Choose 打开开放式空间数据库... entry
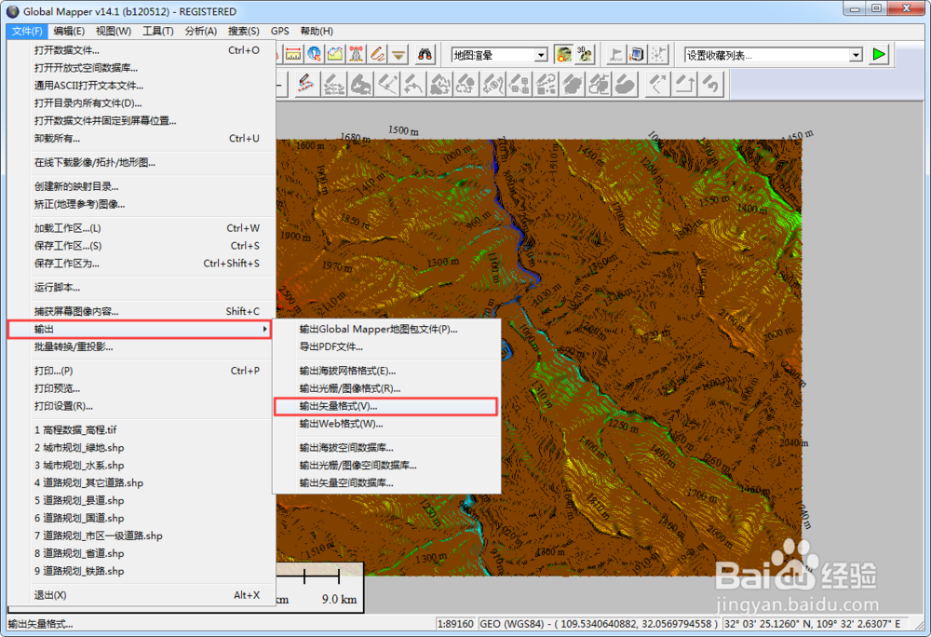Image resolution: width=931 pixels, height=637 pixels. click(142, 68)
